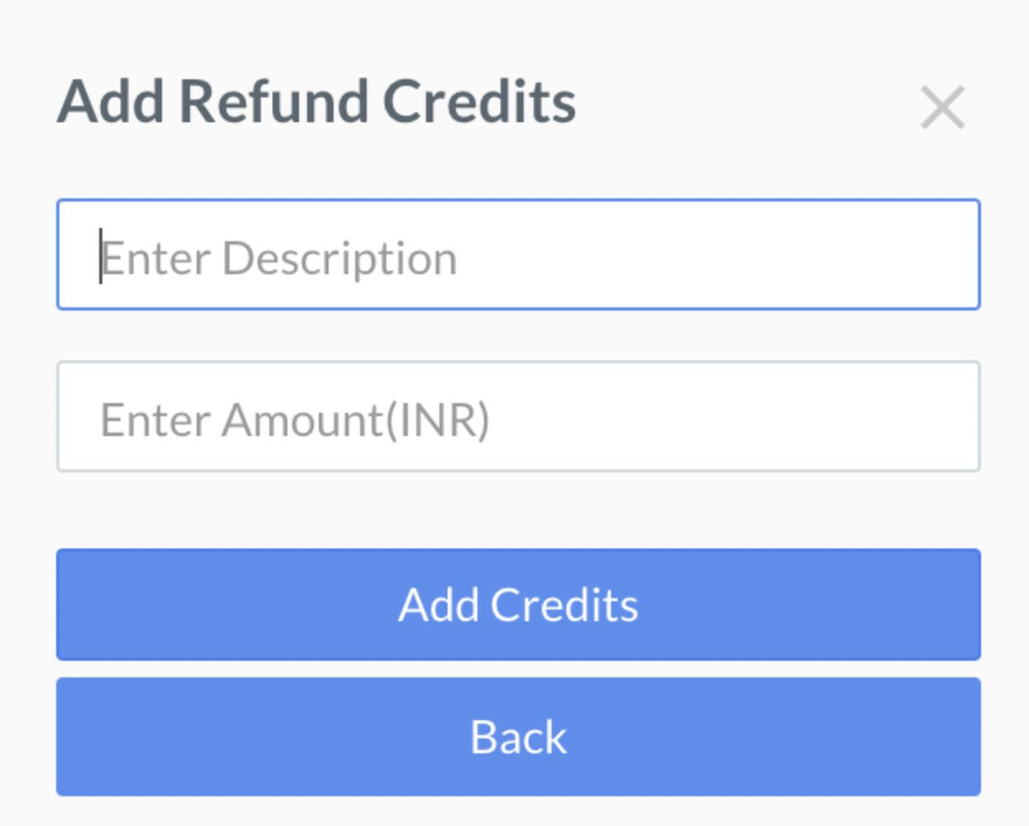Close the Add Refund Credits dialog
1029x826 pixels.
942,108
